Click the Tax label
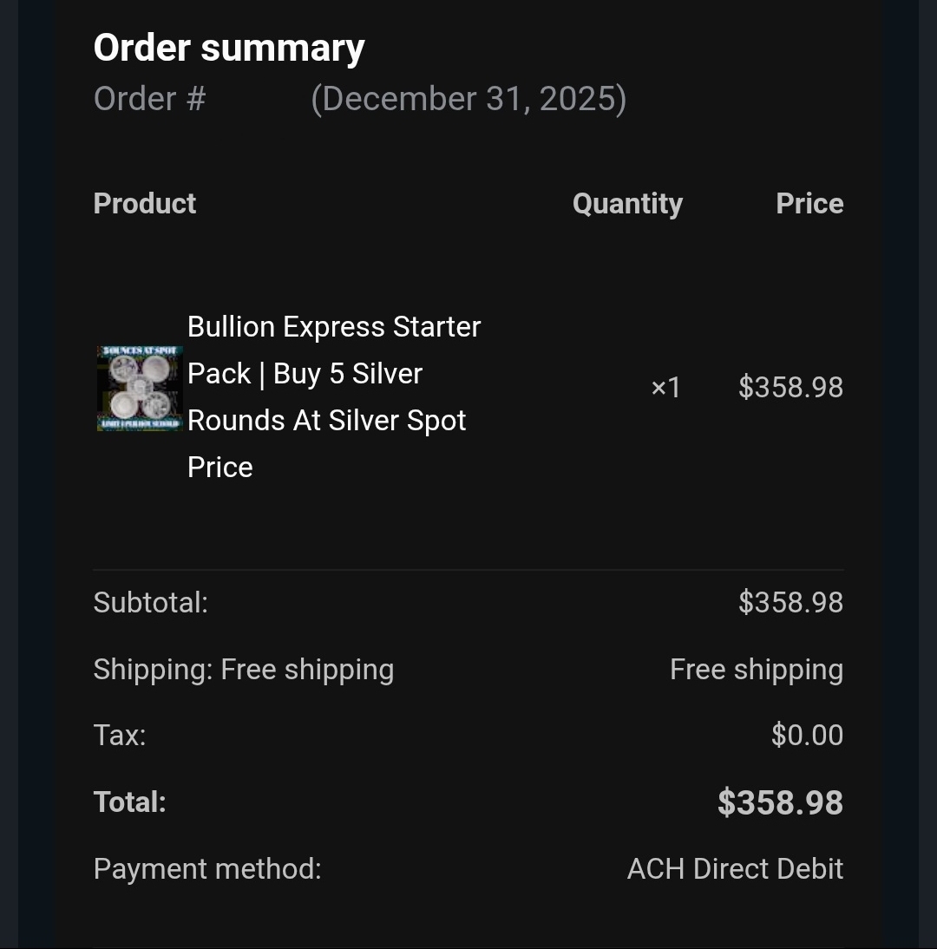 tap(120, 736)
